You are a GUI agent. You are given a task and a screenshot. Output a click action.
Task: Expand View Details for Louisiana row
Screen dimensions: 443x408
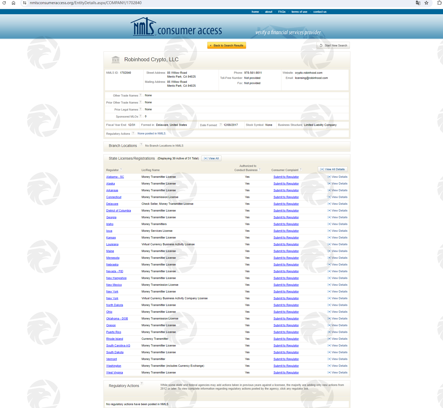337,244
